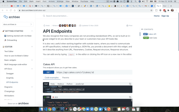Click the Home link
The image size is (179, 112).
[x=157, y=16]
